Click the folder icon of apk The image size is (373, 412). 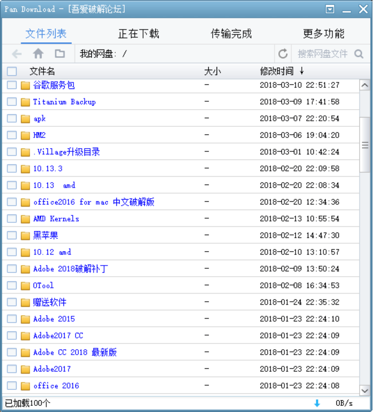pyautogui.click(x=25, y=119)
